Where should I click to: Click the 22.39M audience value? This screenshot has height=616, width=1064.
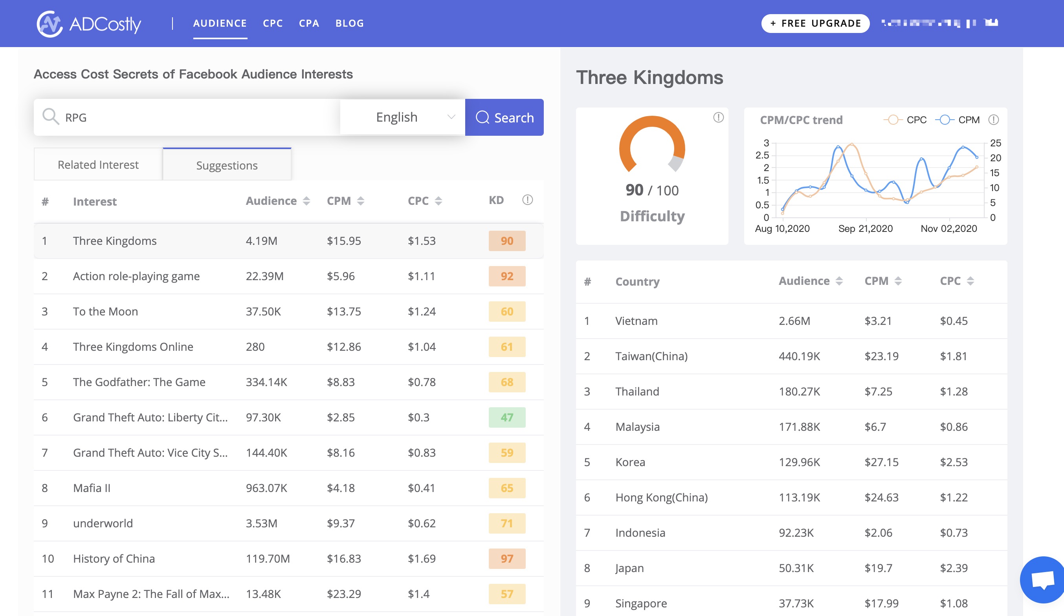(265, 276)
